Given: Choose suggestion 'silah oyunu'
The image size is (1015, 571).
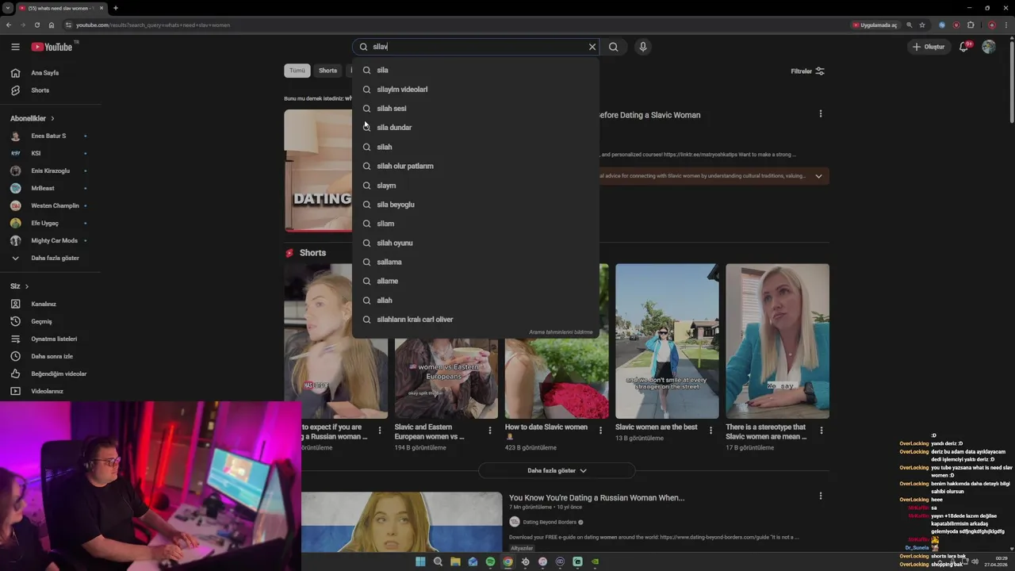Looking at the screenshot, I should pos(476,243).
